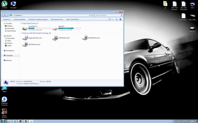Open the change view dropdown
This screenshot has height=123, width=198.
[112, 19]
